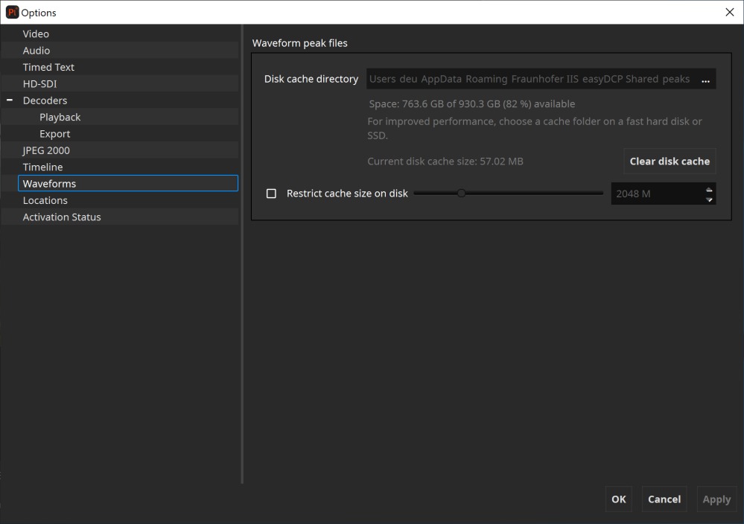Open JPEG 2000 settings
The width and height of the screenshot is (744, 524).
tap(46, 150)
